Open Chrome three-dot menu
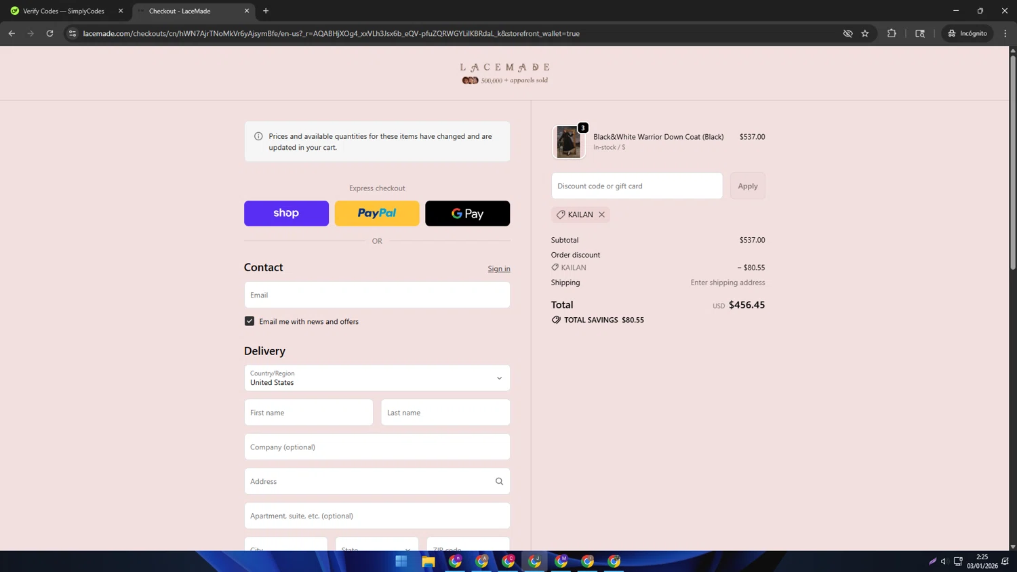This screenshot has height=572, width=1017. [1005, 33]
